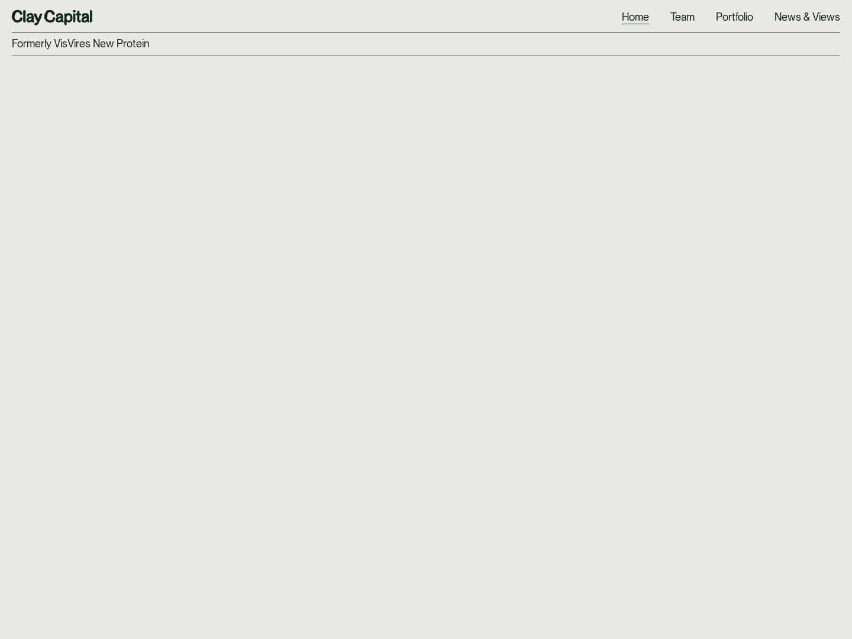This screenshot has height=639, width=852.
Task: Click the word 'Views' in navigation
Action: pyautogui.click(x=826, y=17)
